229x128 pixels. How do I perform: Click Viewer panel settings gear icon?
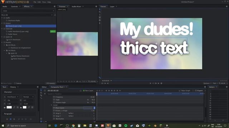226,6
